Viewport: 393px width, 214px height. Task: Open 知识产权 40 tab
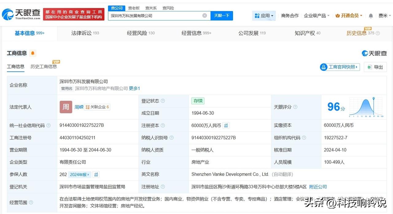click(307, 33)
